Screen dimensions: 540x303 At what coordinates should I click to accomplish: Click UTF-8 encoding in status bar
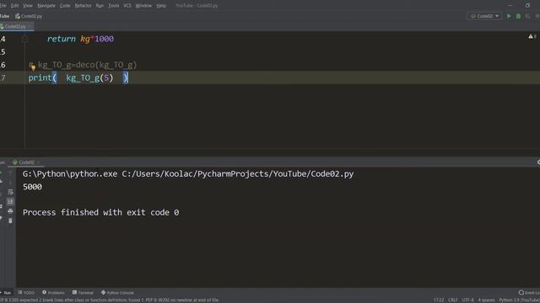467,300
